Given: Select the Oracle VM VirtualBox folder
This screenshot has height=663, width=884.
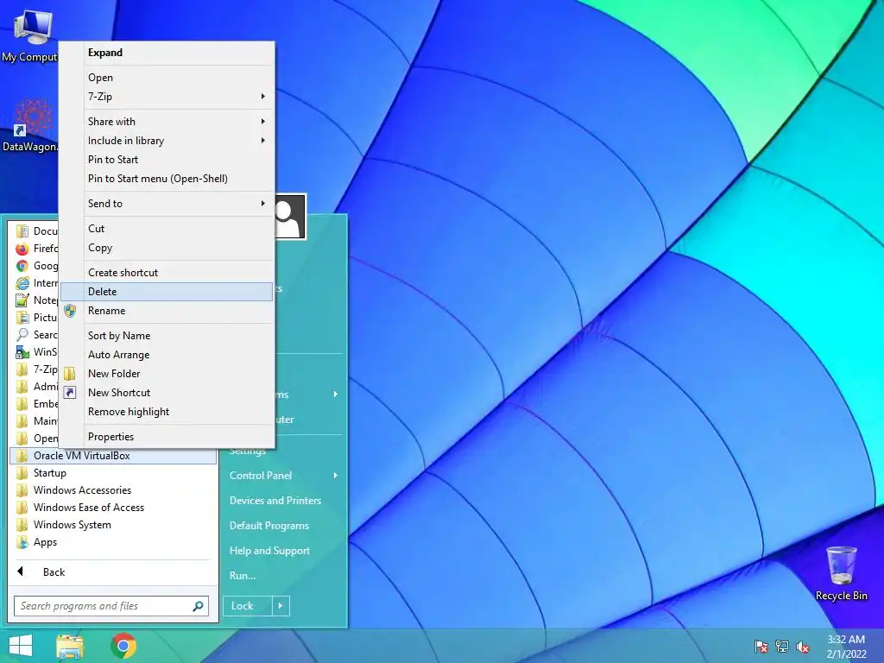Looking at the screenshot, I should pyautogui.click(x=113, y=456).
